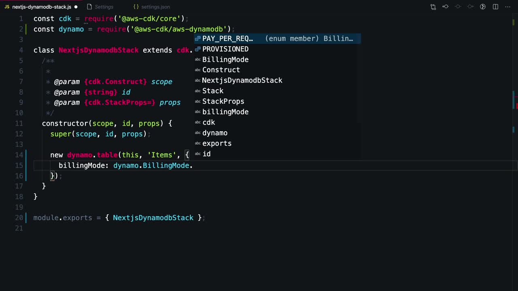Choose the StackProps suggestion

coord(223,101)
